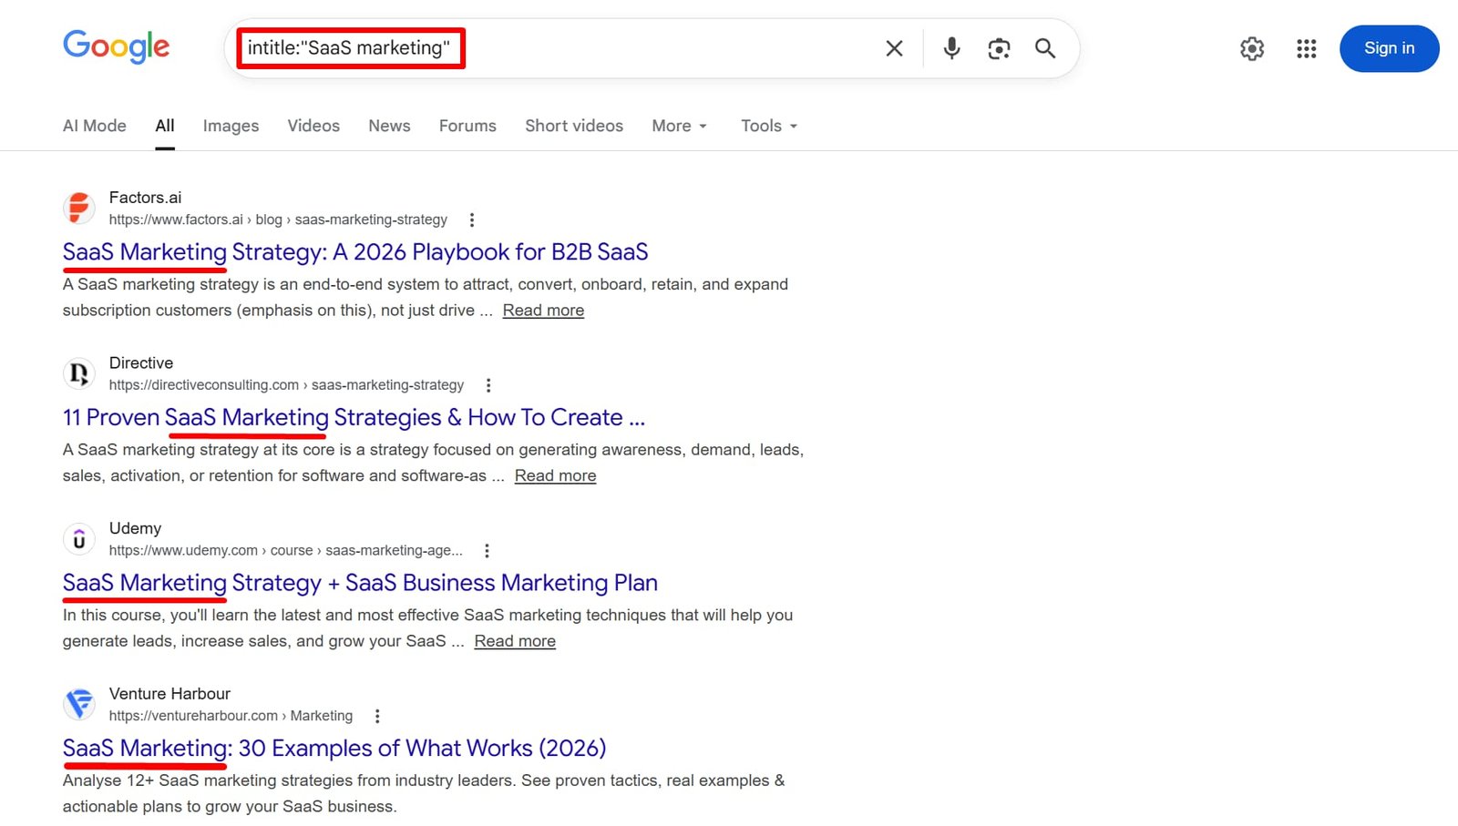
Task: Open the More search categories dropdown
Action: [678, 126]
